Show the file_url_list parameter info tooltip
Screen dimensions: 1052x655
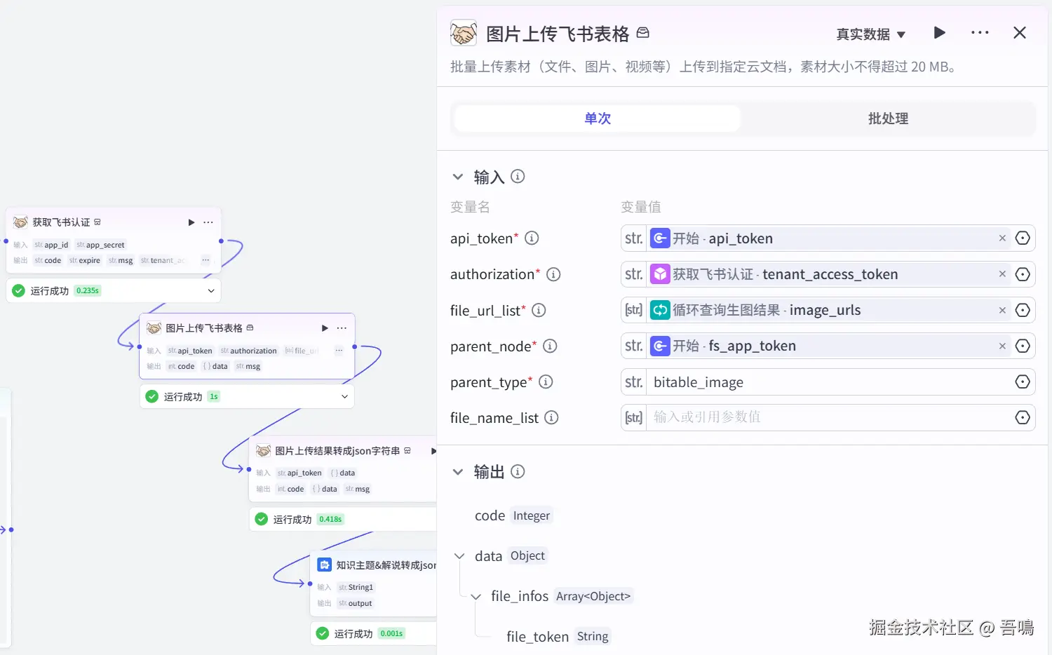[x=539, y=310]
